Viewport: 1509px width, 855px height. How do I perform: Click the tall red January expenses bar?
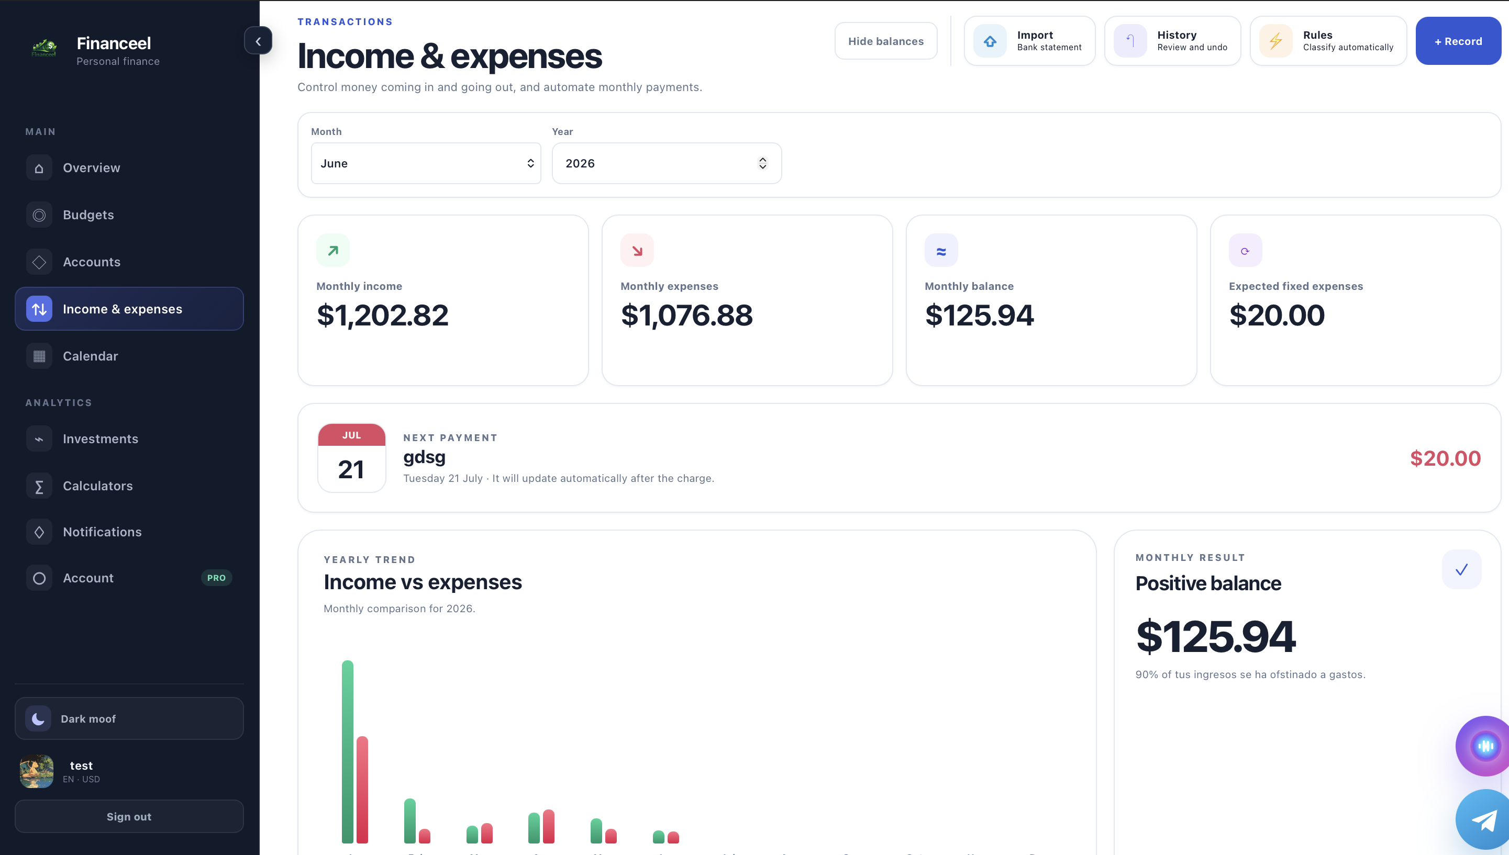(362, 790)
